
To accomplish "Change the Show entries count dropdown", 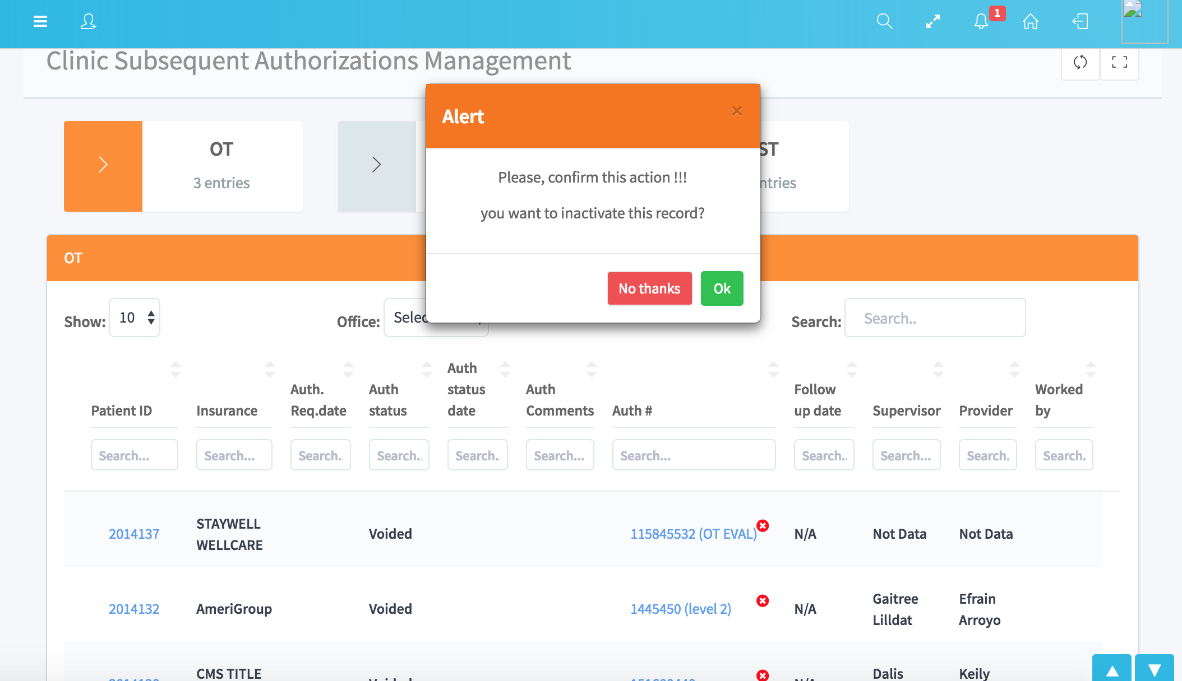I will [x=135, y=318].
